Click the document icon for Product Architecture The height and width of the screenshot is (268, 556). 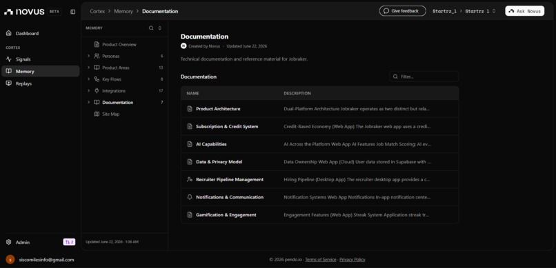tap(190, 109)
